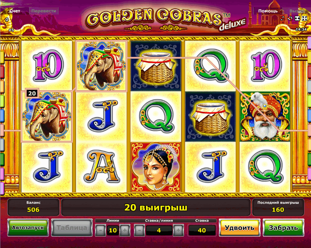Click the yellow Удвоить button

tap(240, 228)
